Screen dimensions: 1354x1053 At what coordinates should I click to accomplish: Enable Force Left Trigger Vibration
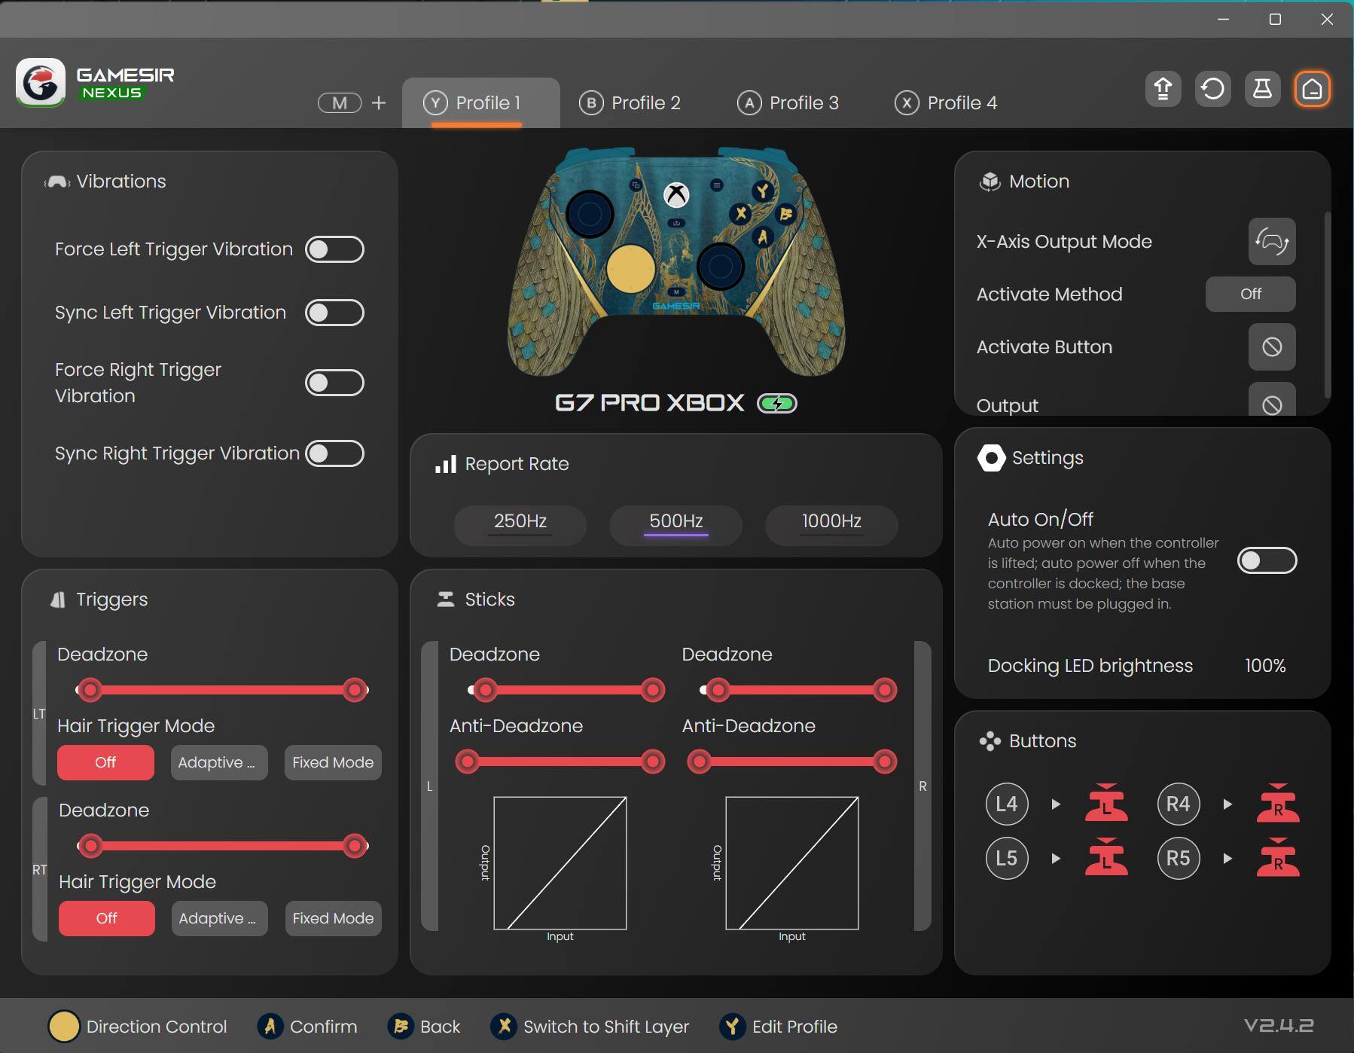pyautogui.click(x=334, y=249)
